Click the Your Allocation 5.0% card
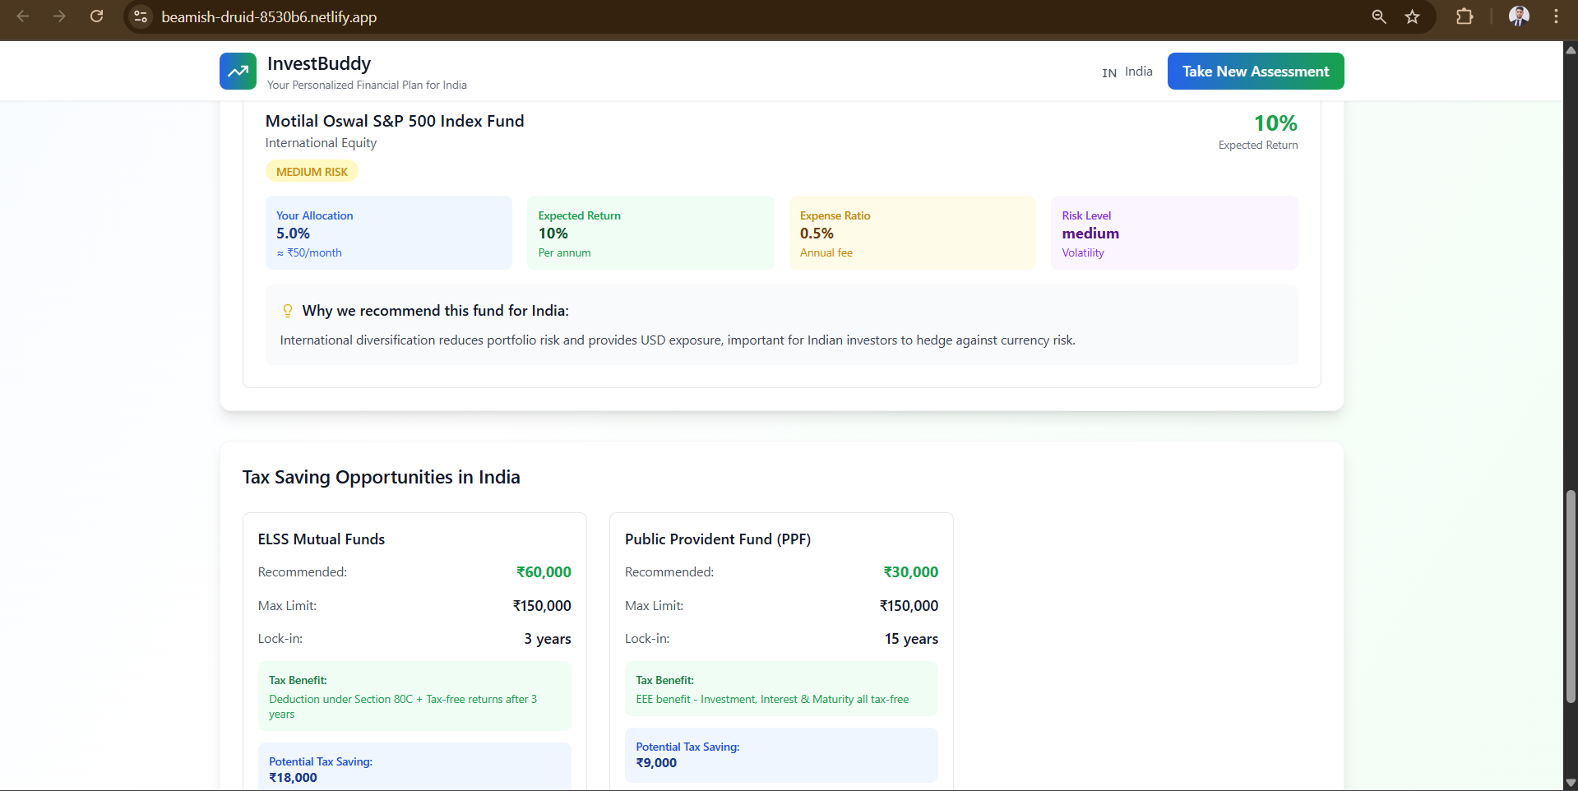 (x=388, y=233)
